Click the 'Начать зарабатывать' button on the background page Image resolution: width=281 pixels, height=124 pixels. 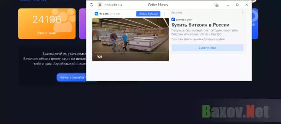point(72,77)
